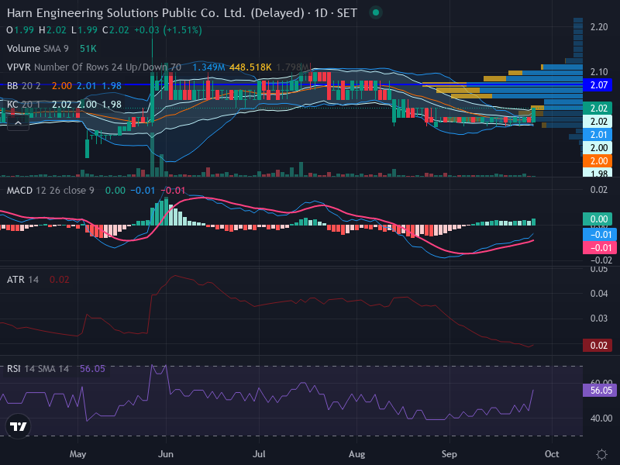Viewport: 620px width, 465px height.
Task: Click the BB 20 2 indicator legend
Action: [24, 86]
